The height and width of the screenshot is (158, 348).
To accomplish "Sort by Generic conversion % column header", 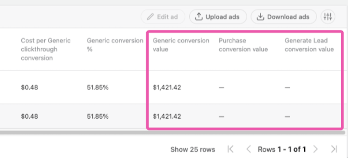I will tap(115, 45).
